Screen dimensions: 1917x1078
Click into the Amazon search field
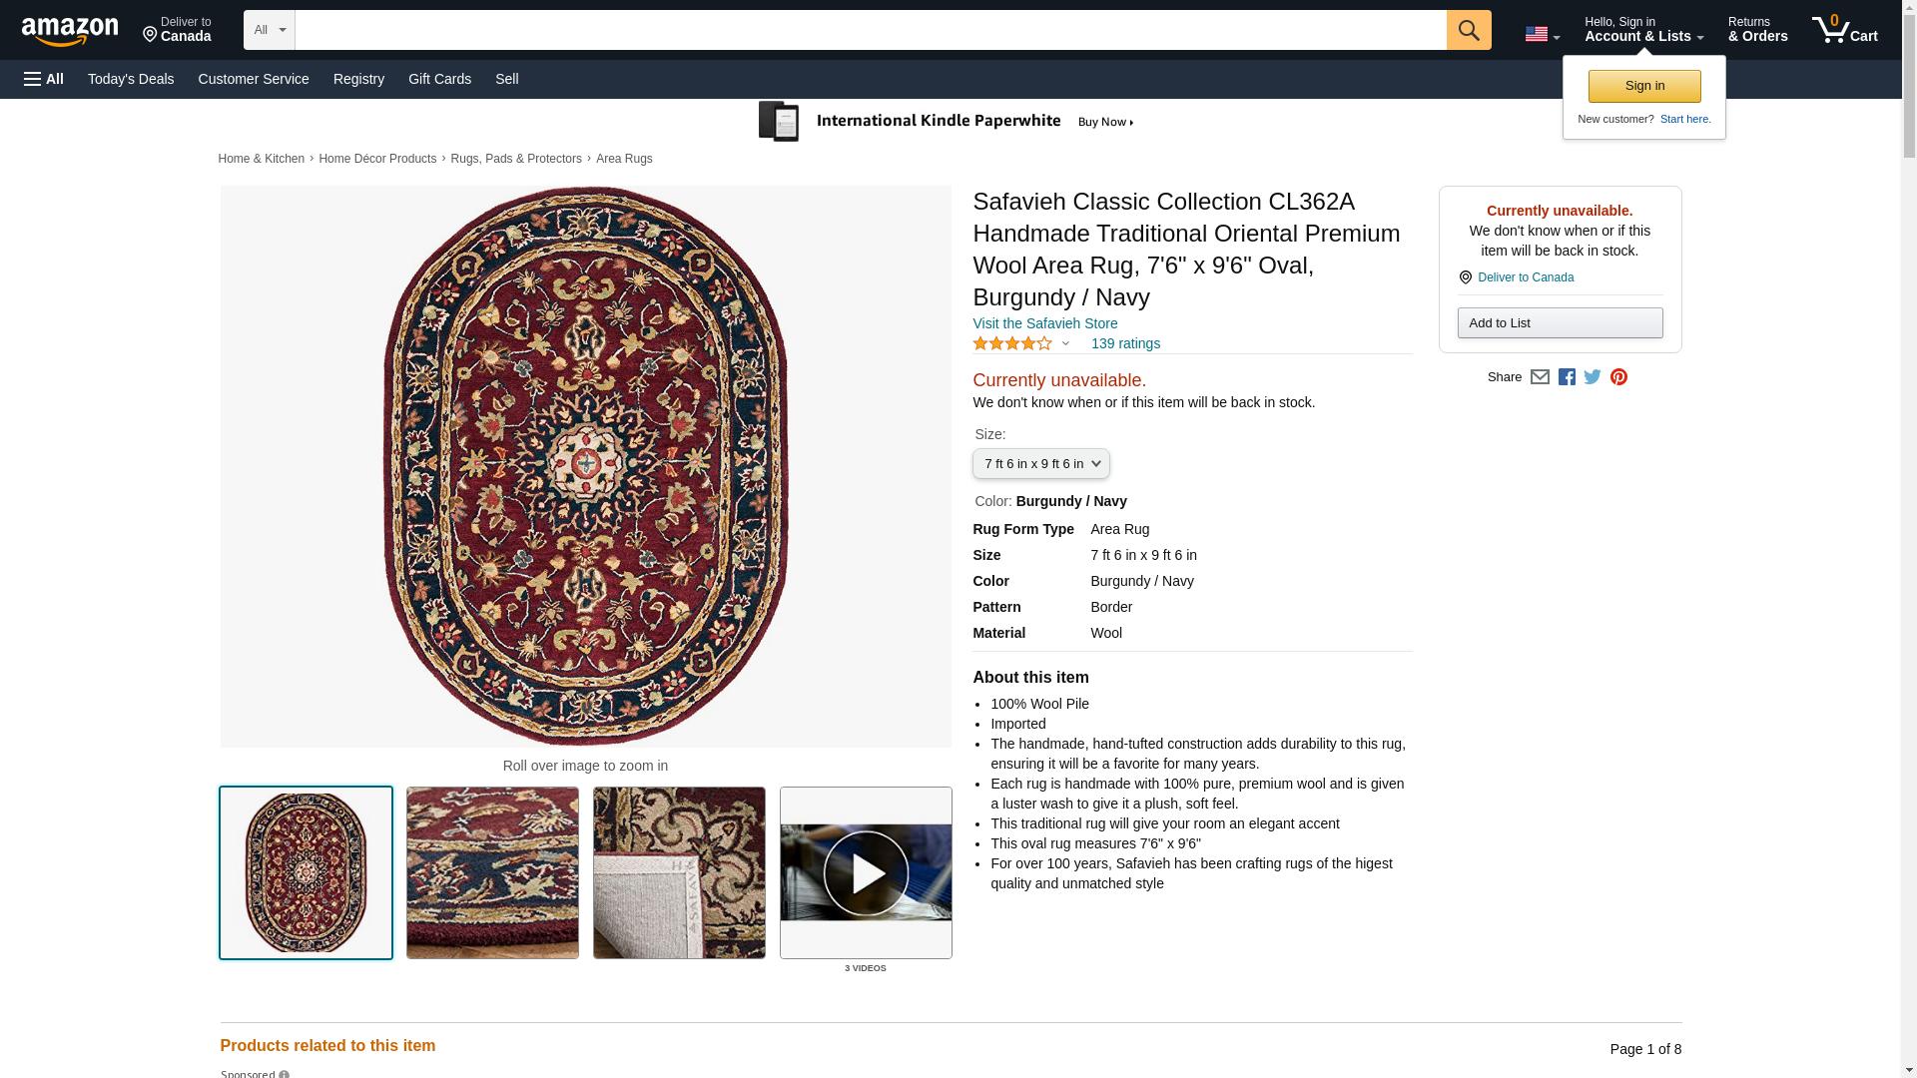click(870, 30)
